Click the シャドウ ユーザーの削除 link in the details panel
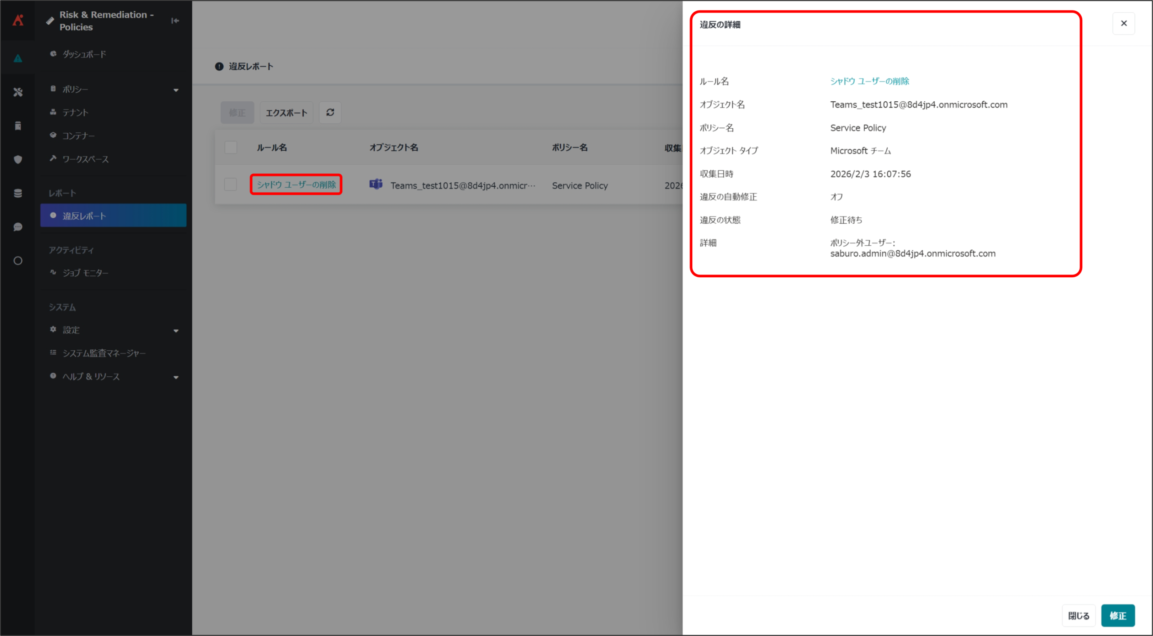This screenshot has height=636, width=1153. (x=869, y=81)
